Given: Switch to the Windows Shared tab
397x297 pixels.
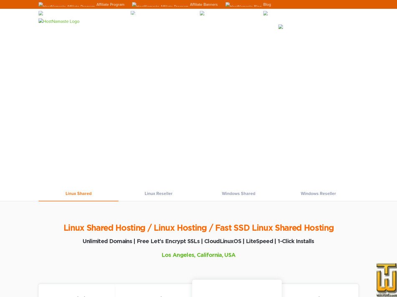Looking at the screenshot, I should pyautogui.click(x=238, y=193).
